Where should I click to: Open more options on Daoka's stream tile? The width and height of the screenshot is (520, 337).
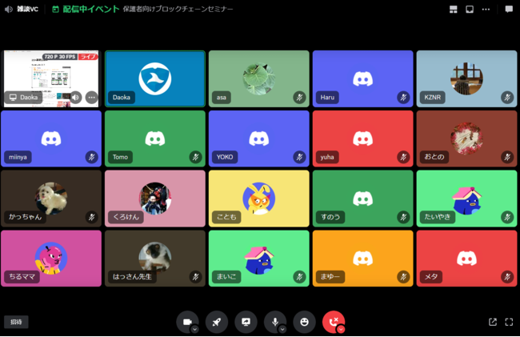coord(91,97)
